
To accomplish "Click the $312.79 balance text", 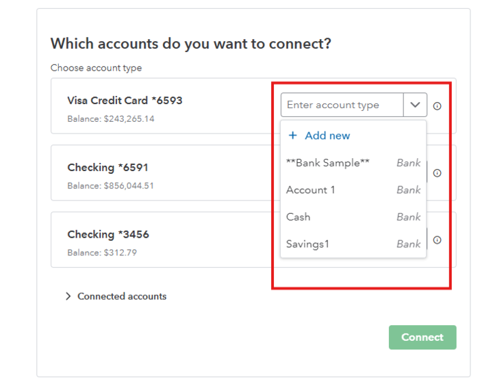I will coord(102,253).
